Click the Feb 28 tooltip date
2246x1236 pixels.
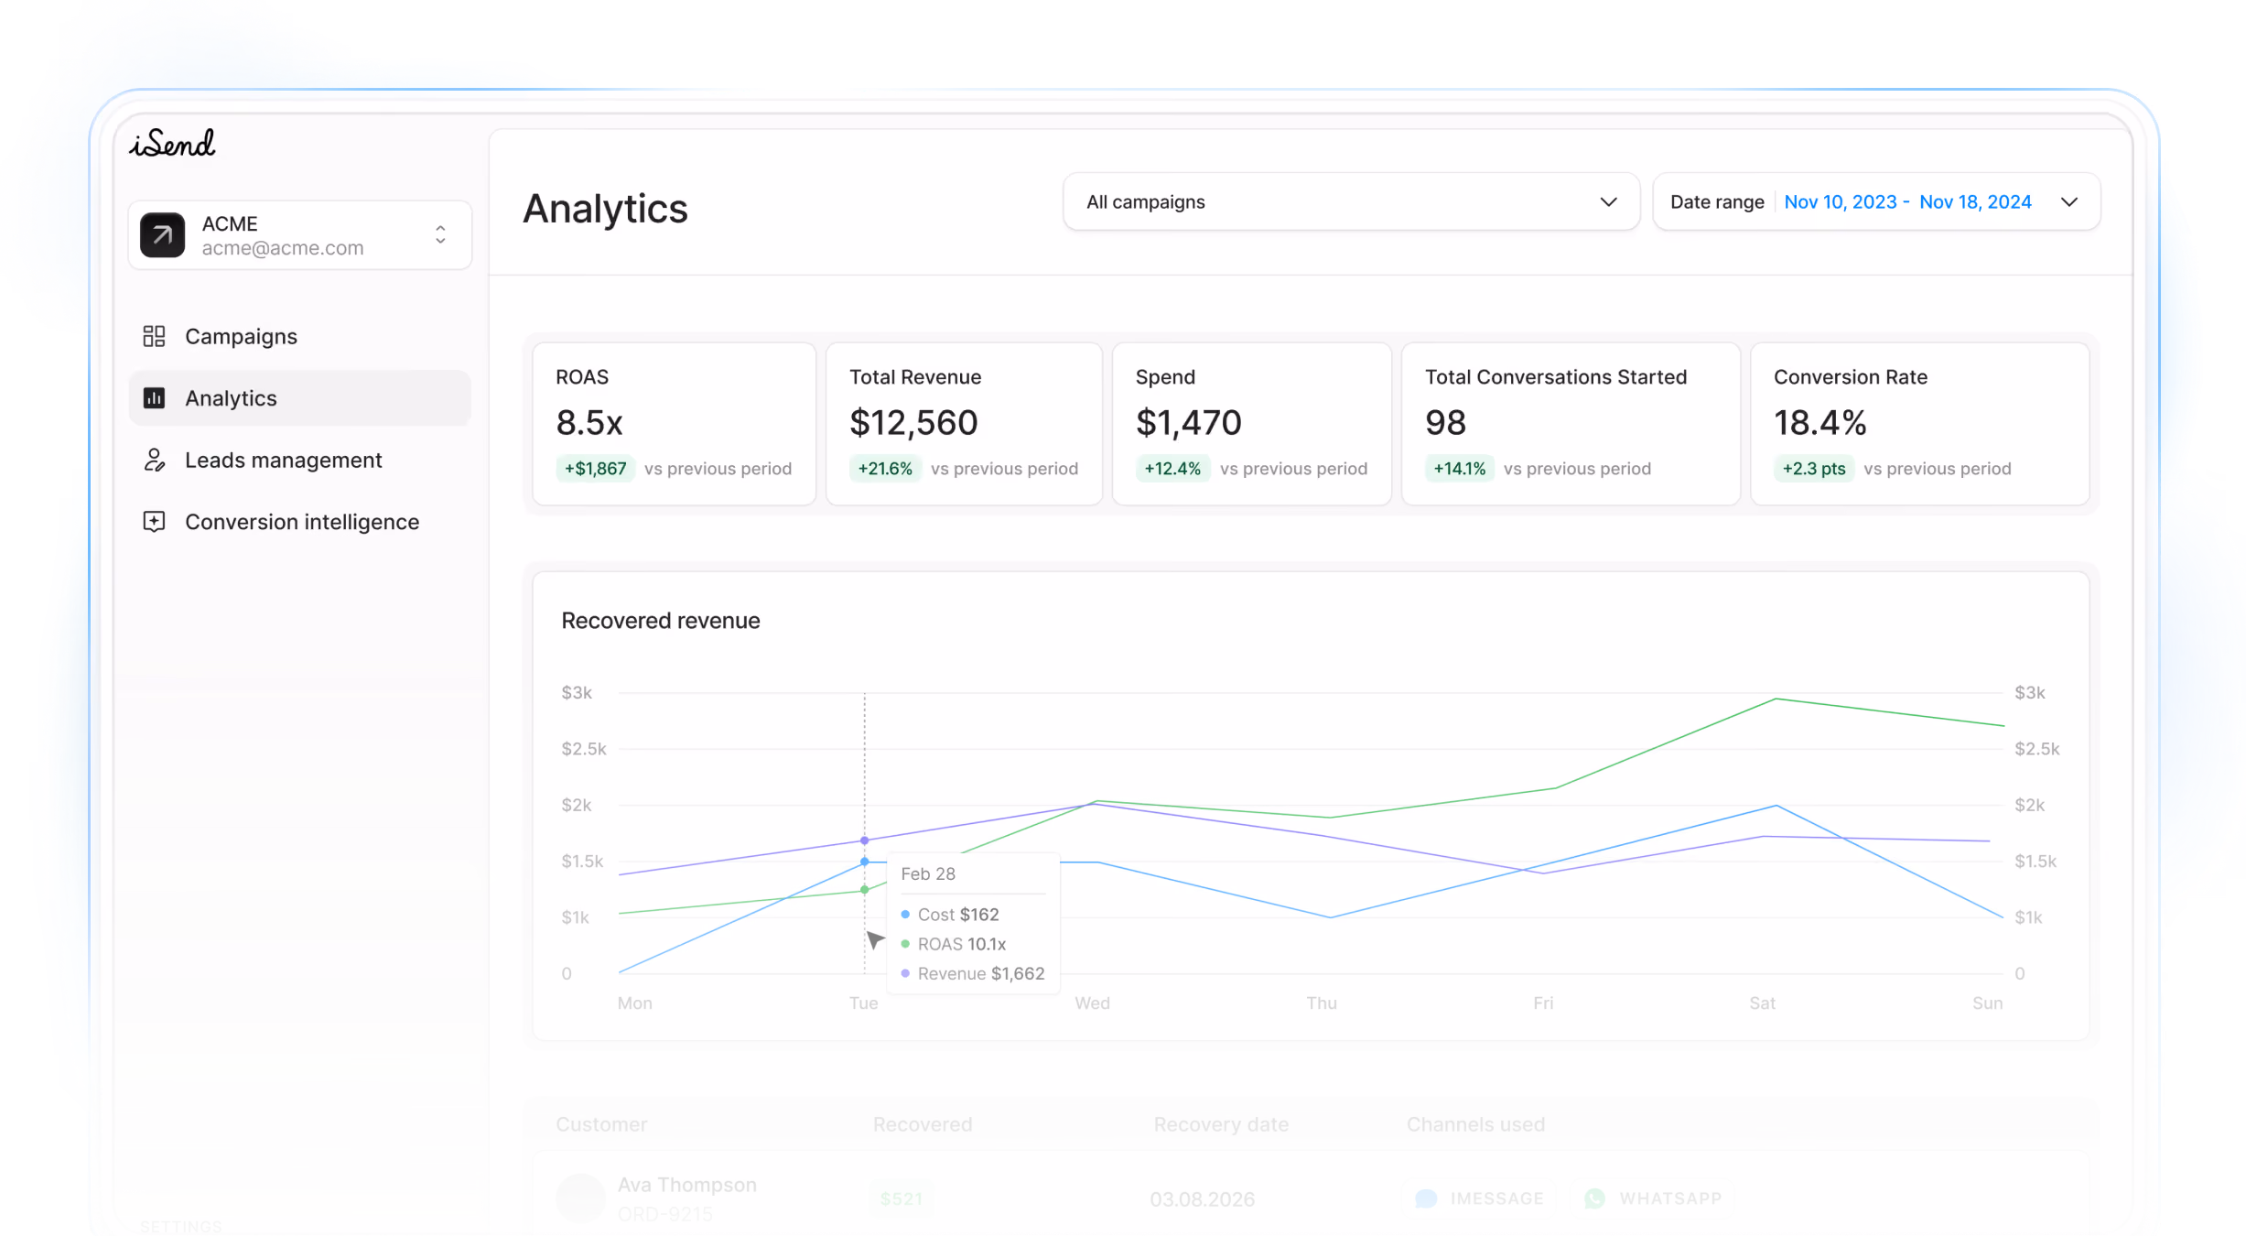(927, 873)
